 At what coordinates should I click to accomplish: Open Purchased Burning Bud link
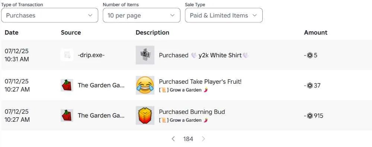pos(192,112)
